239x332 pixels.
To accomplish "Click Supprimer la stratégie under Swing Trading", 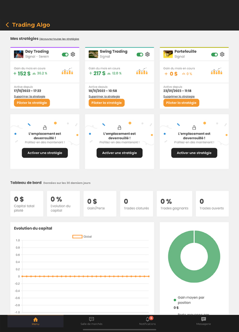I will (x=104, y=96).
